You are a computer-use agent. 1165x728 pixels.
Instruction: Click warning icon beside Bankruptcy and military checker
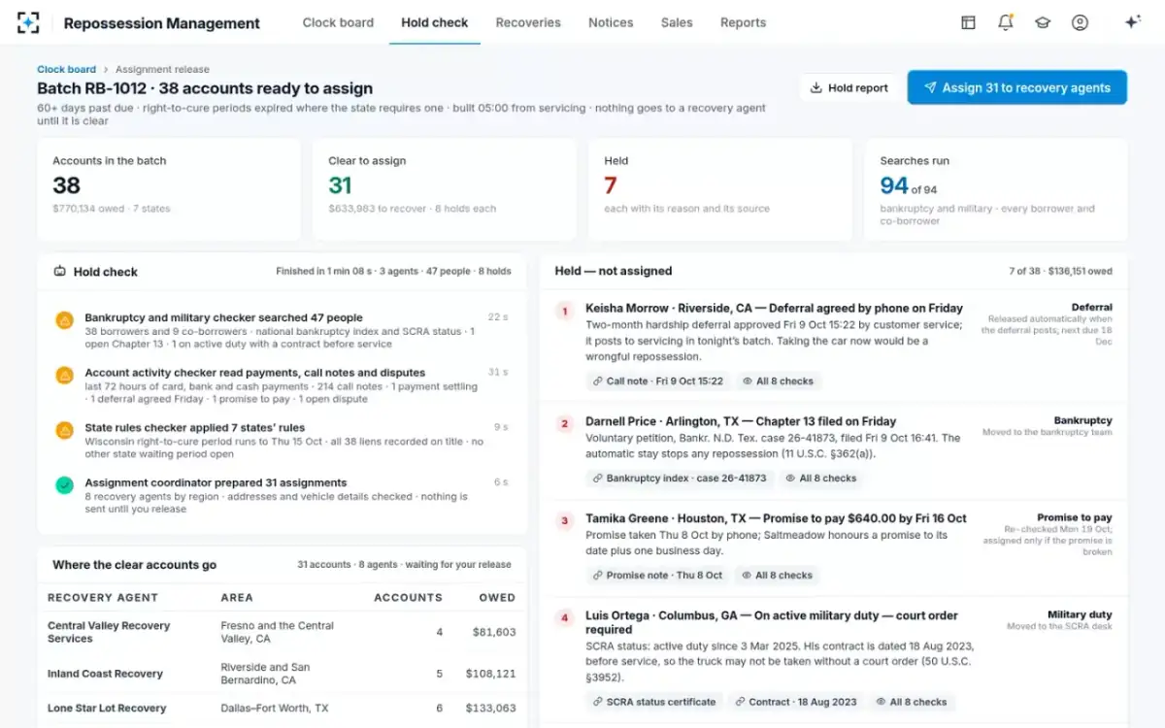point(64,319)
